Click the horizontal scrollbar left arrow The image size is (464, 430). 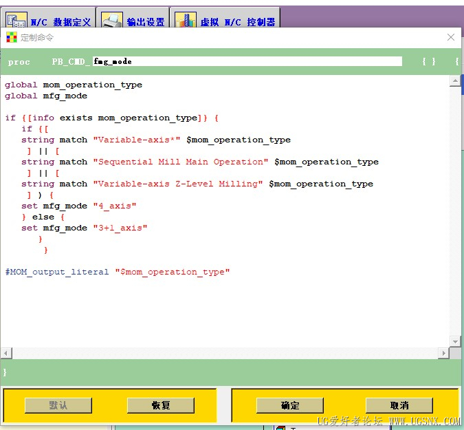[x=6, y=353]
